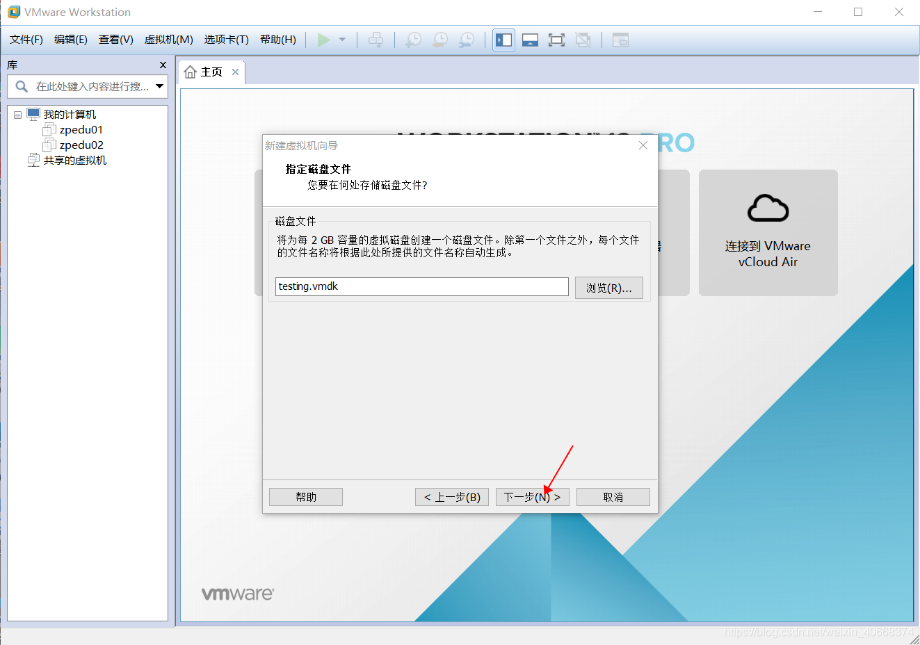Select the zpedu02 virtual machine
Viewport: 920px width, 645px height.
coord(81,145)
